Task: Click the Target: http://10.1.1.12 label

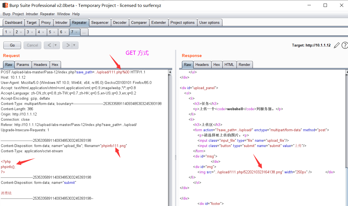Action: (x=311, y=45)
